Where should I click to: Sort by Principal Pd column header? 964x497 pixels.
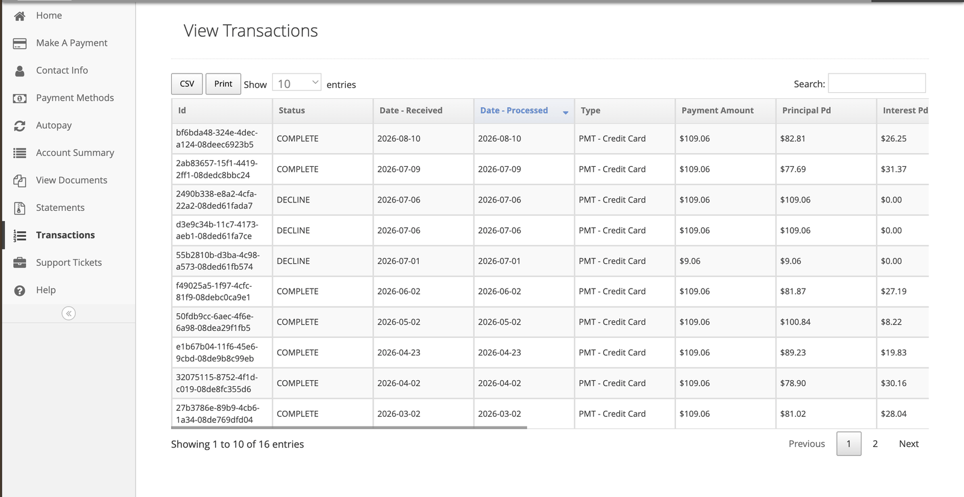click(x=825, y=111)
